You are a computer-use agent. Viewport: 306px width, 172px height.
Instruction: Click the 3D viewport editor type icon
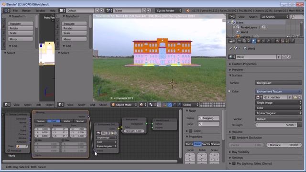pyautogui.click(x=61, y=105)
